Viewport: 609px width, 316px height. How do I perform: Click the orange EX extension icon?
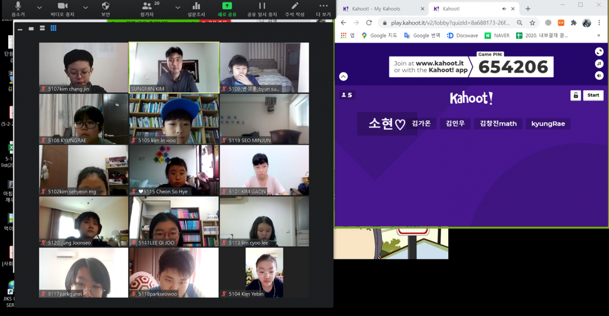[561, 23]
